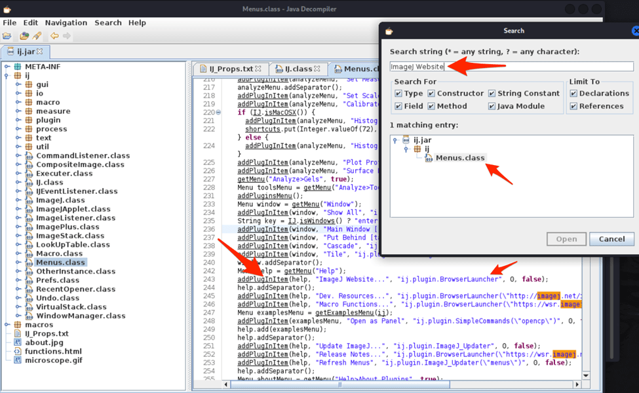
Task: Click the horizontal scrollbar of code editor
Action: [341, 384]
